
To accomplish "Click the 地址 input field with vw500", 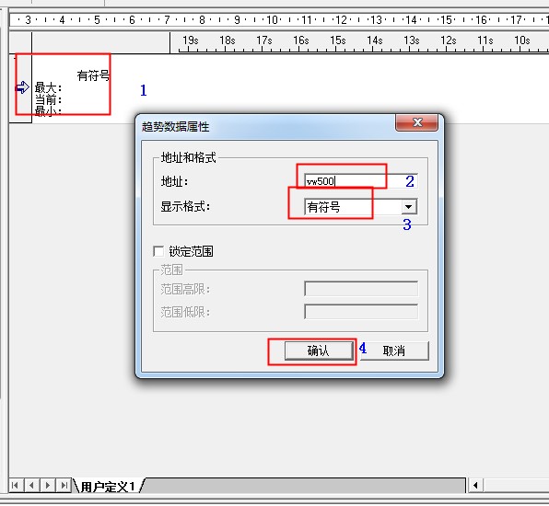I will coord(361,181).
